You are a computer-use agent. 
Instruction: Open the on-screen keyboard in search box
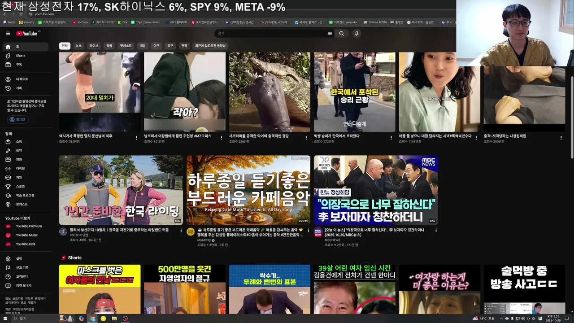pos(330,33)
